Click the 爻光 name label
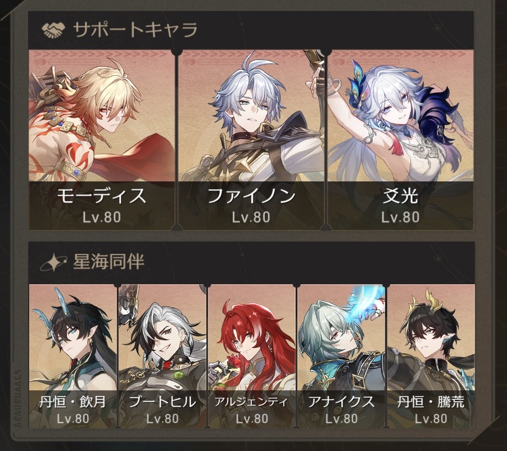 (x=400, y=196)
